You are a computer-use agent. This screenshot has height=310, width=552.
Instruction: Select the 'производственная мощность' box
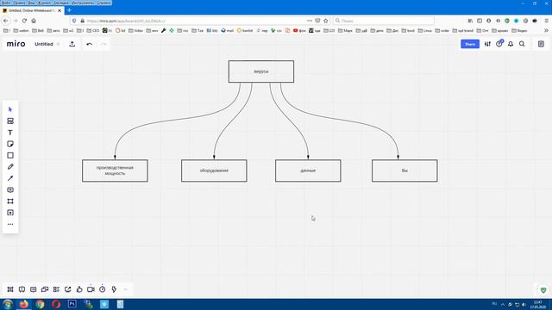click(115, 170)
